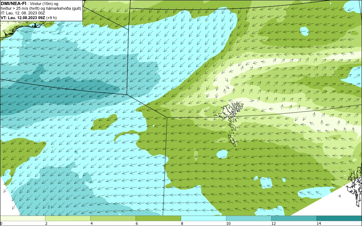Click the palest 0–2 m/s legend swatch
This screenshot has width=362, height=226.
(x=22, y=218)
